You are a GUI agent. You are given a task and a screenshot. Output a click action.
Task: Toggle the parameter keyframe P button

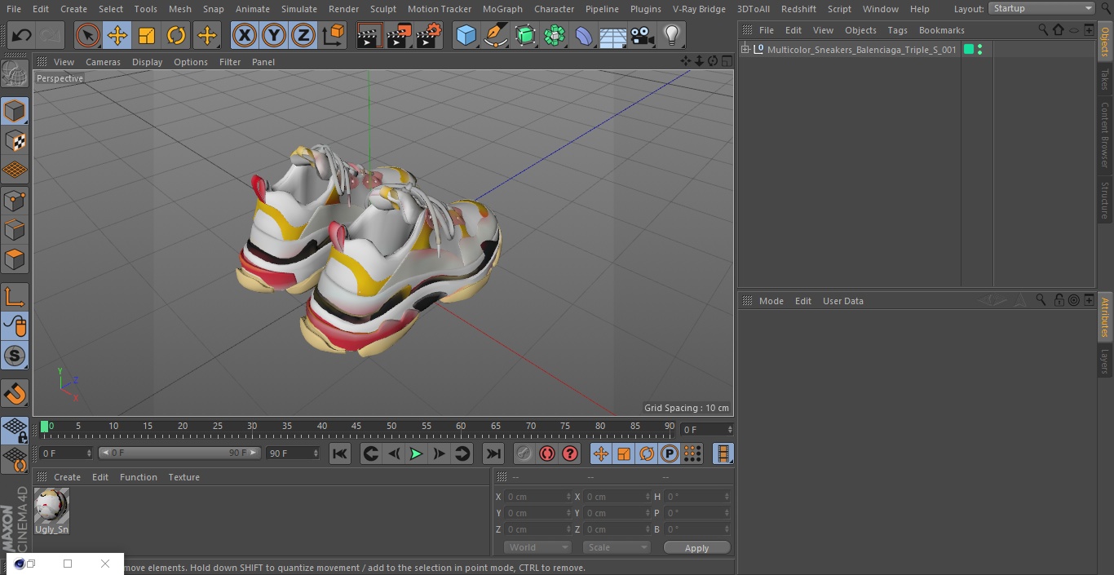point(670,453)
